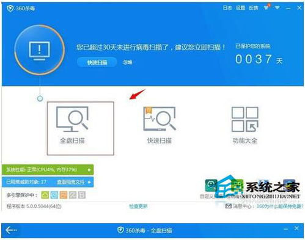Image resolution: width=305 pixels, height=240 pixels.
Task: Open the 日志 log menu
Action: [227, 8]
